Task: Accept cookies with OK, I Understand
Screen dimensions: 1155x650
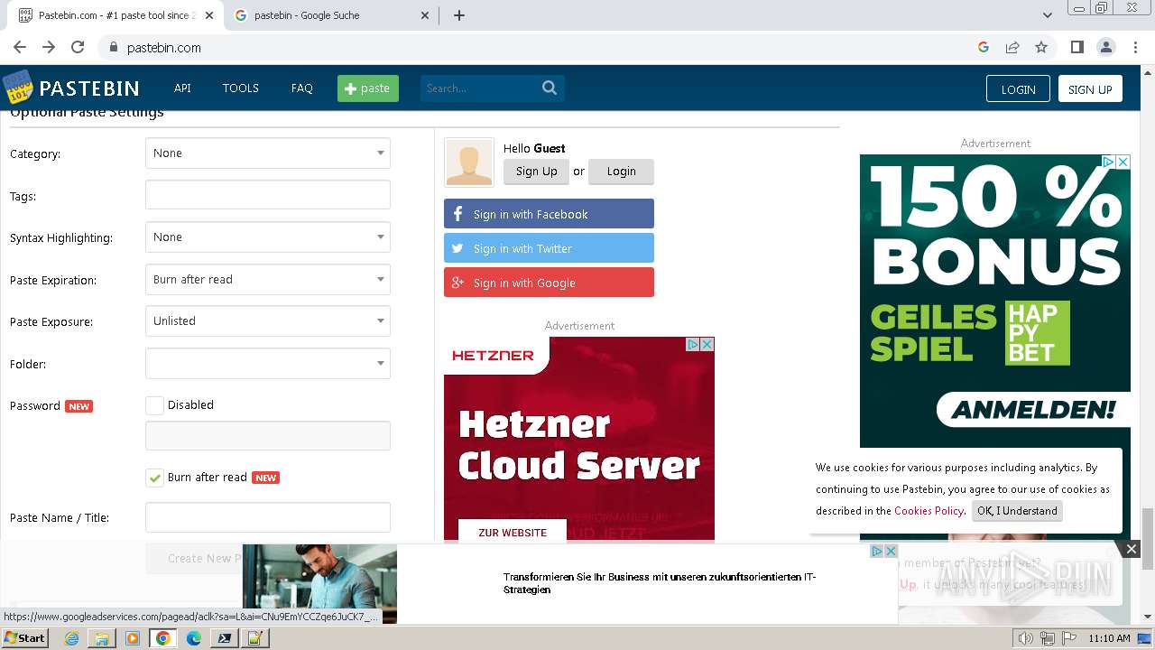Action: coord(1017,511)
